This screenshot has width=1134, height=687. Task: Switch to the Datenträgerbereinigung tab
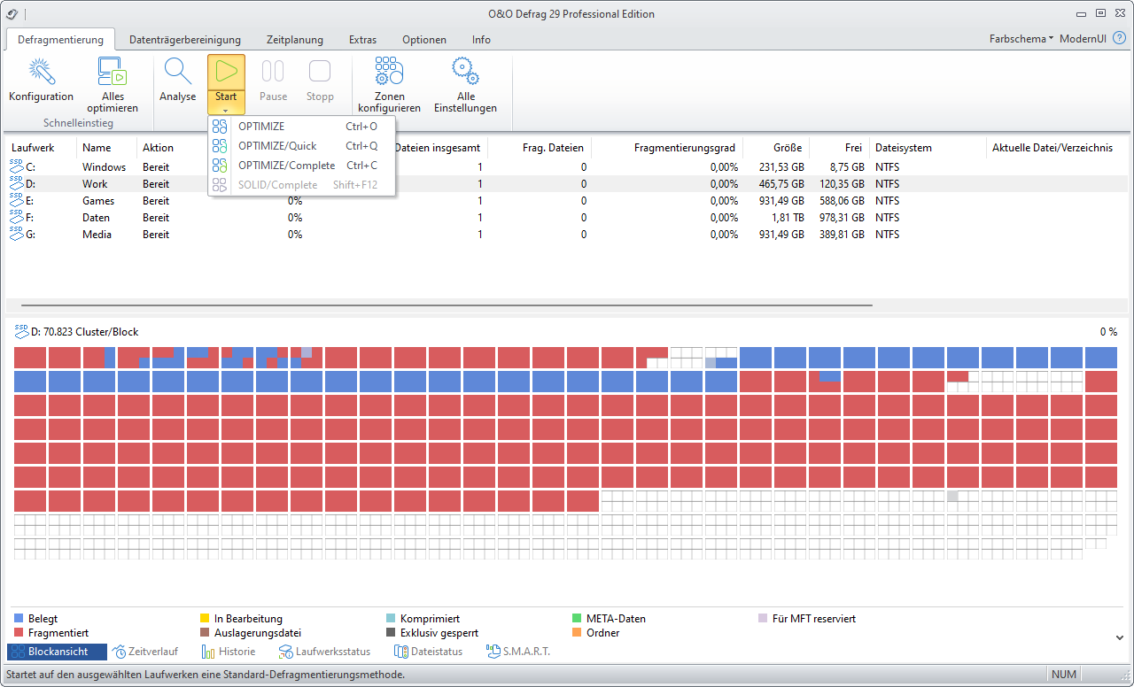click(185, 40)
